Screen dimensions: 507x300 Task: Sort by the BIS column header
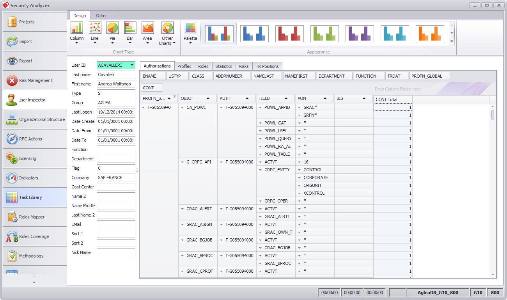(x=353, y=98)
